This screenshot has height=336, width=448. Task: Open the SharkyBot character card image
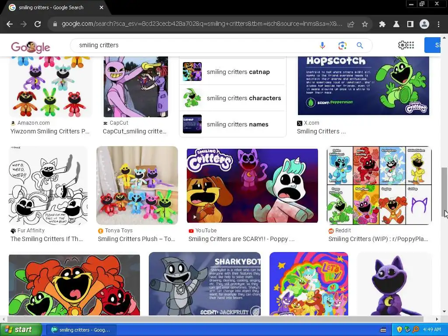(205, 283)
